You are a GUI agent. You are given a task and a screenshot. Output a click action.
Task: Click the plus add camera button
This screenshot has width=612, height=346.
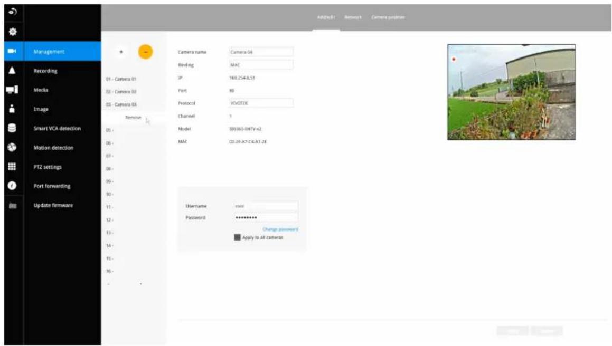121,52
